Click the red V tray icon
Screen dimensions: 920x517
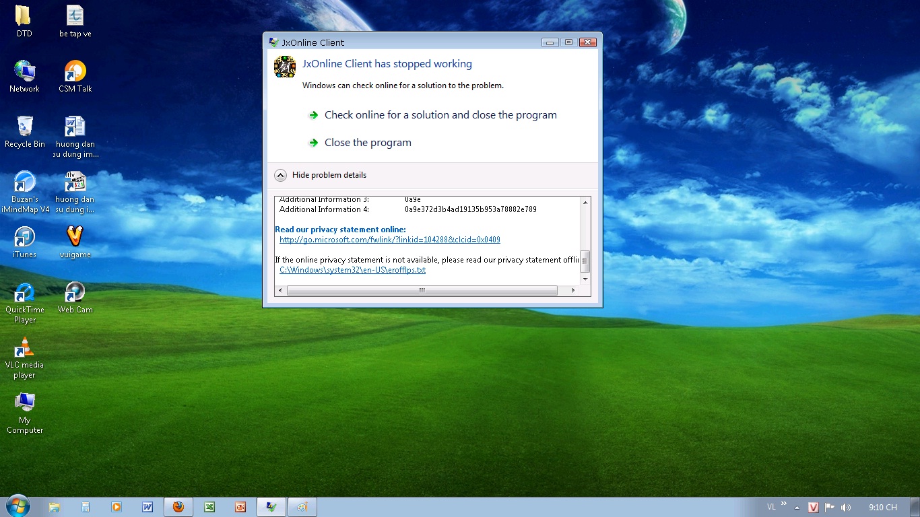814,507
